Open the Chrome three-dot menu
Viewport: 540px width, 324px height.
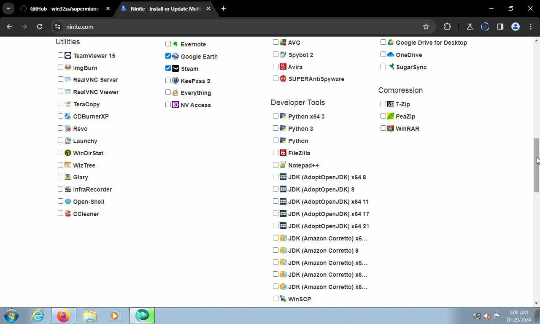tap(531, 27)
